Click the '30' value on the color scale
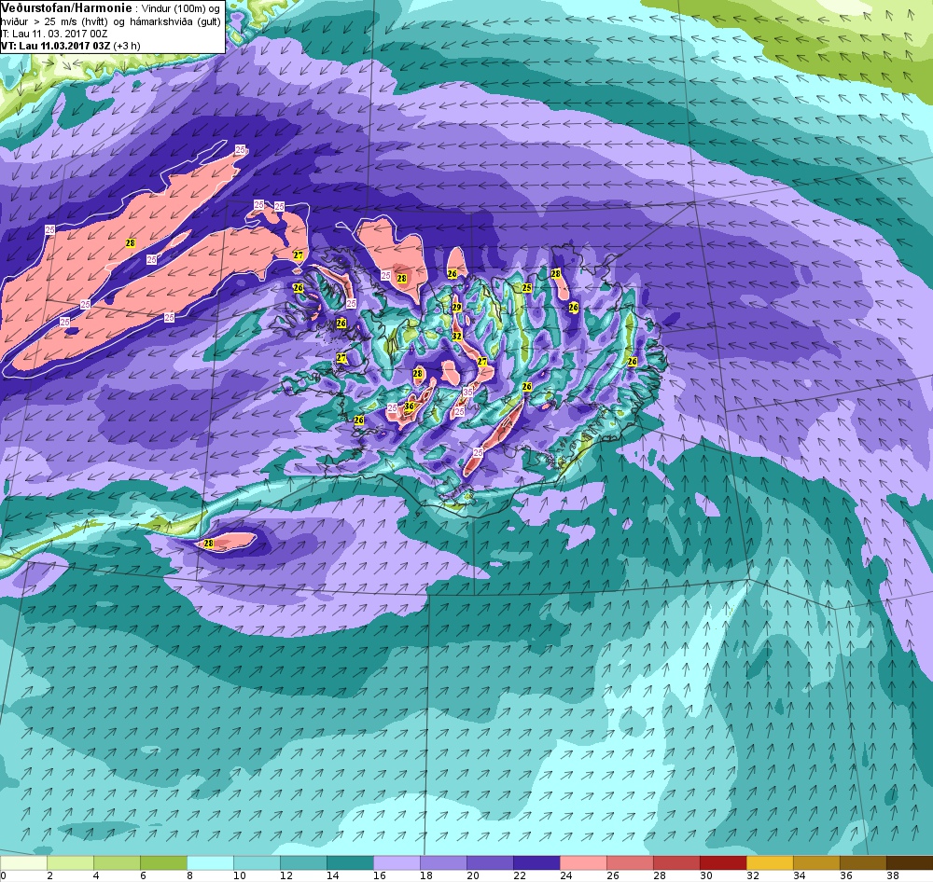The height and width of the screenshot is (882, 933). coord(705,875)
